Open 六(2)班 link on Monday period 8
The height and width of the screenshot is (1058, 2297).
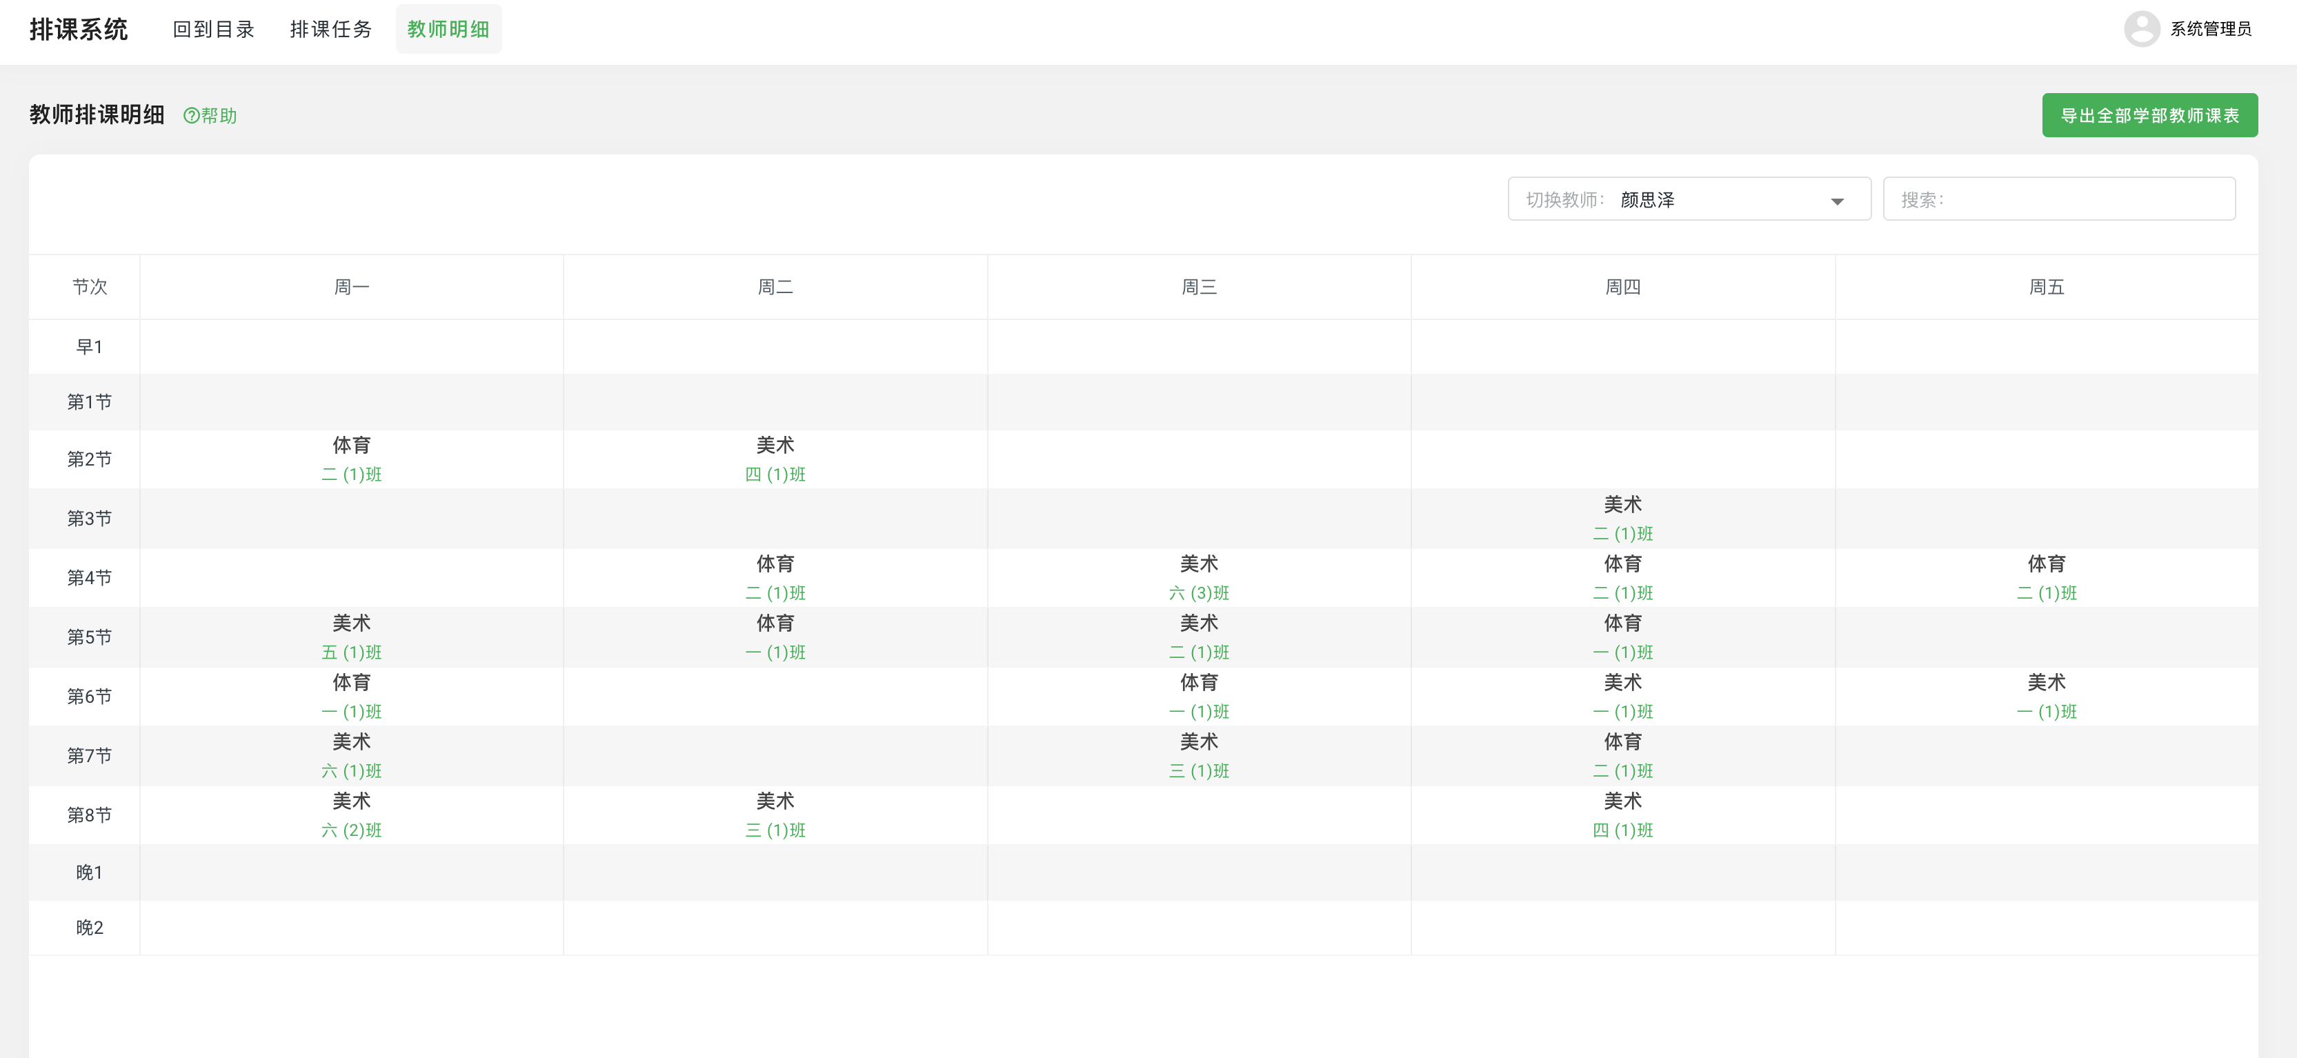point(351,830)
